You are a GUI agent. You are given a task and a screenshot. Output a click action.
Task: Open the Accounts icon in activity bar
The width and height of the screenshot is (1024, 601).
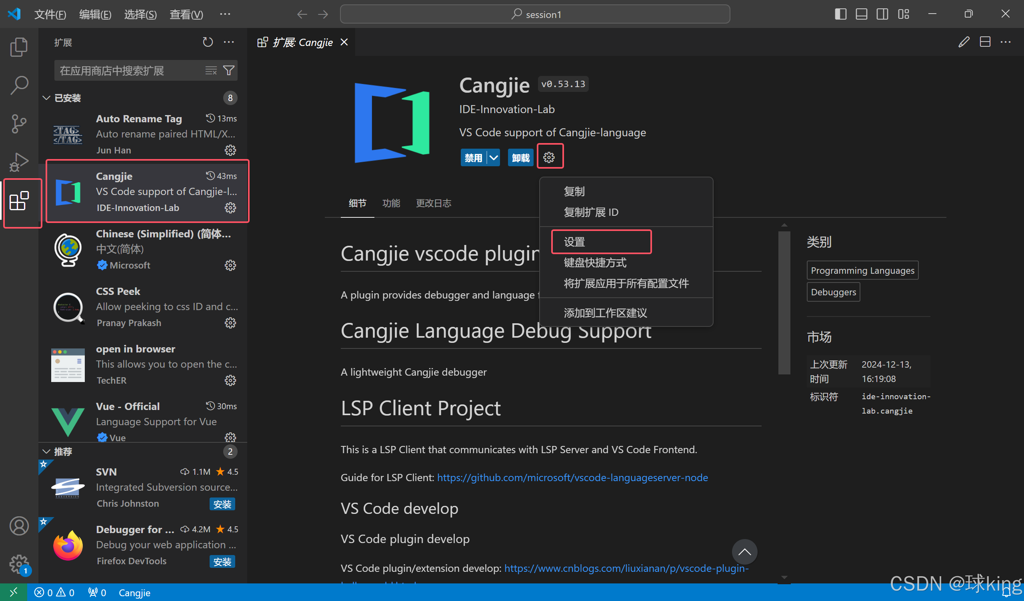[x=19, y=526]
